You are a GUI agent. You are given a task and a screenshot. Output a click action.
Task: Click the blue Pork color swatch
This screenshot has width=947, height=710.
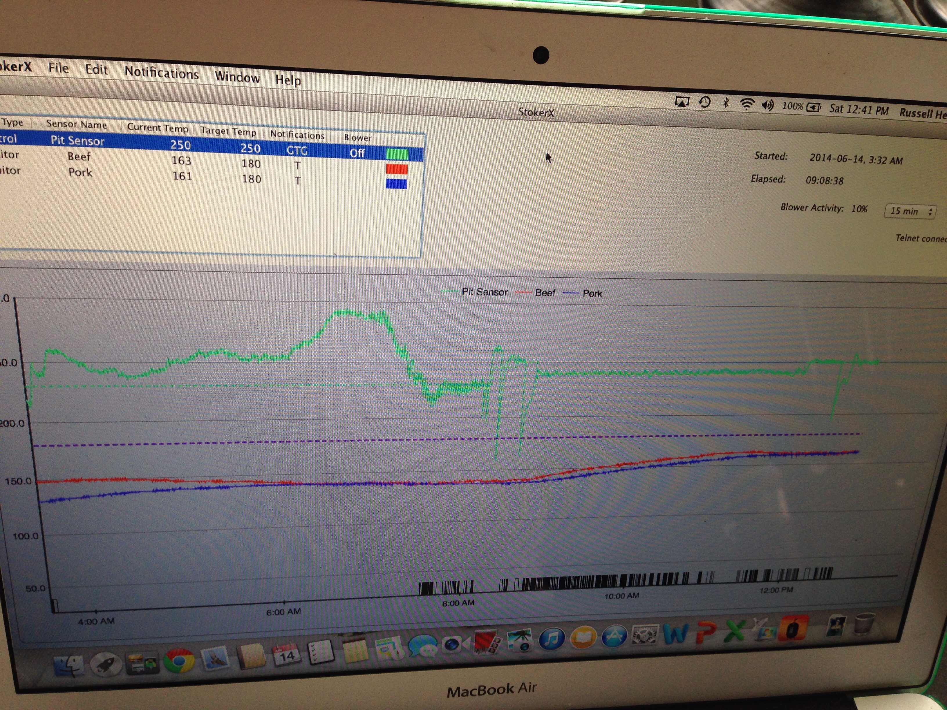tap(396, 184)
